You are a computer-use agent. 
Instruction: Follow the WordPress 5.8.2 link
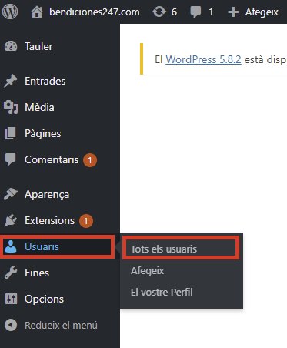pyautogui.click(x=203, y=59)
